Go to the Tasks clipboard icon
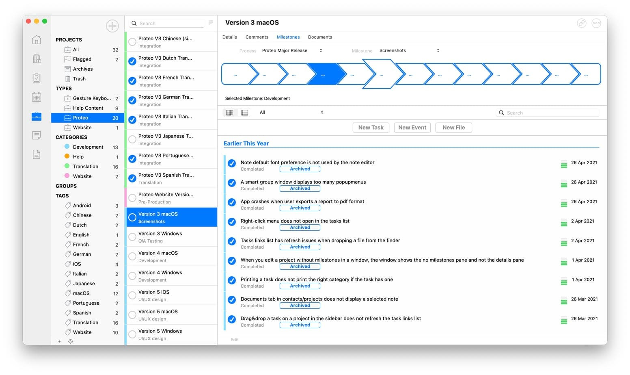Image resolution: width=630 pixels, height=375 pixels. (37, 78)
